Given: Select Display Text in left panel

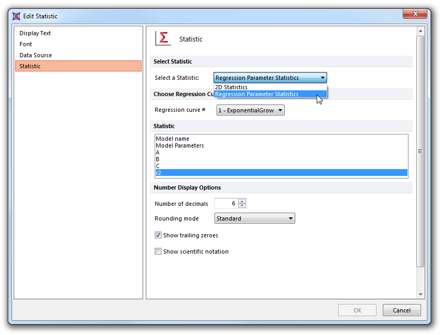Looking at the screenshot, I should click(x=35, y=33).
